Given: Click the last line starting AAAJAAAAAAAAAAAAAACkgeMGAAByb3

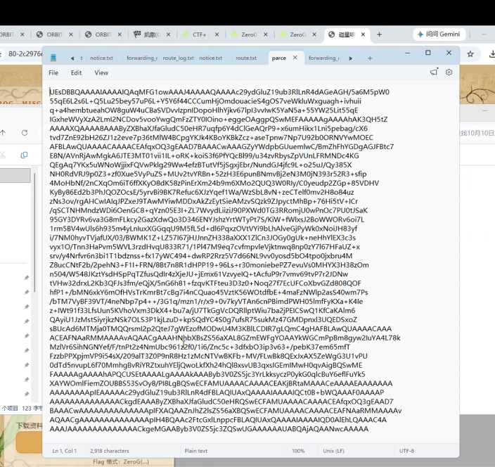Looking at the screenshot, I should (209, 429).
